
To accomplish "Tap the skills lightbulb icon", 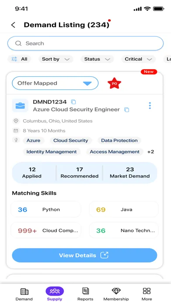I will point(16,140).
